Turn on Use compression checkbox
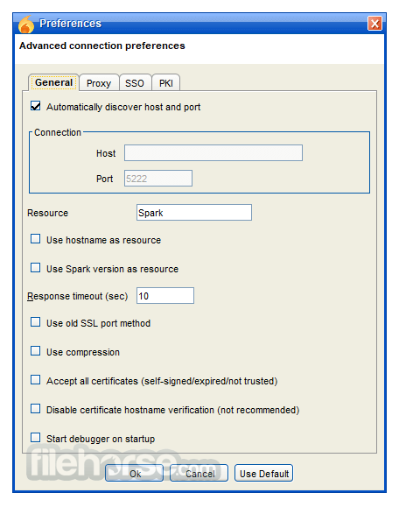 pos(36,351)
